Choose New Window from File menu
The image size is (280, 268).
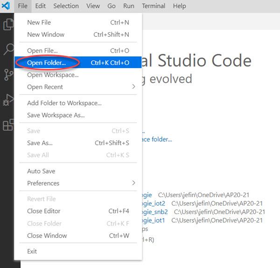tap(78, 34)
